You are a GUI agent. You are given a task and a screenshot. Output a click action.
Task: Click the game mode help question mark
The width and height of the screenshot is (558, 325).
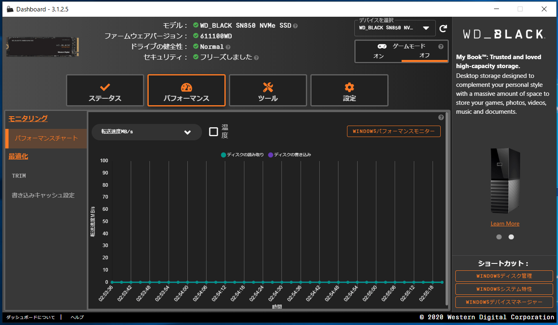[x=441, y=46]
